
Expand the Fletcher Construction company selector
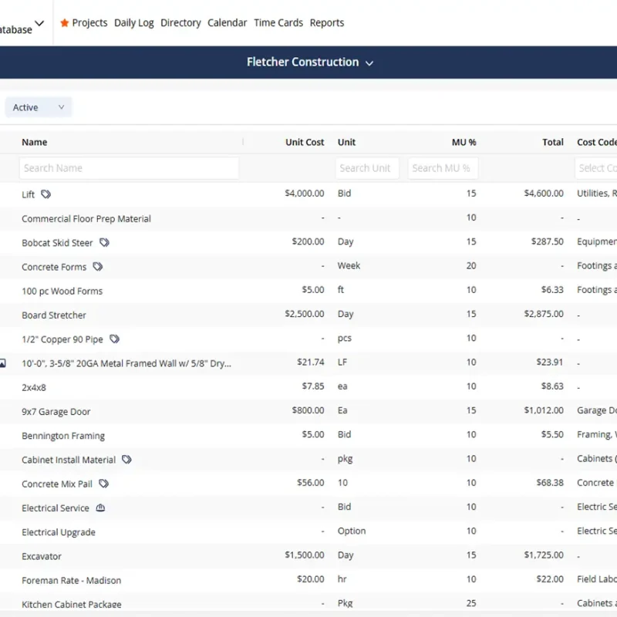[310, 62]
